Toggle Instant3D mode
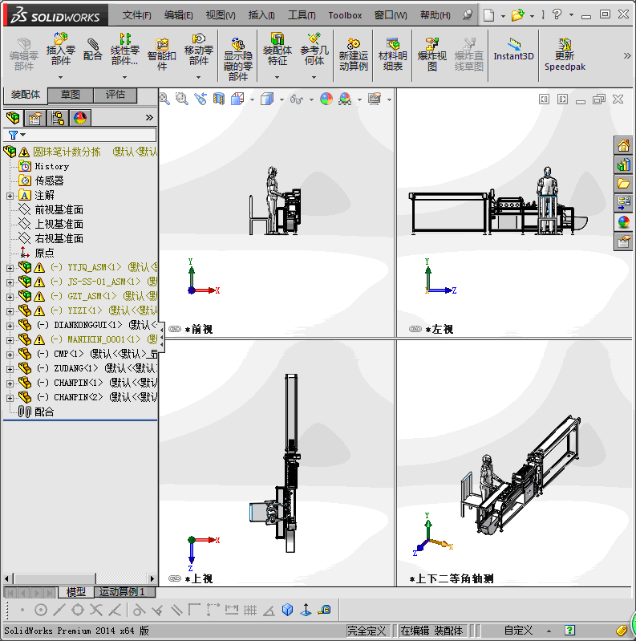The image size is (636, 641). (x=514, y=50)
